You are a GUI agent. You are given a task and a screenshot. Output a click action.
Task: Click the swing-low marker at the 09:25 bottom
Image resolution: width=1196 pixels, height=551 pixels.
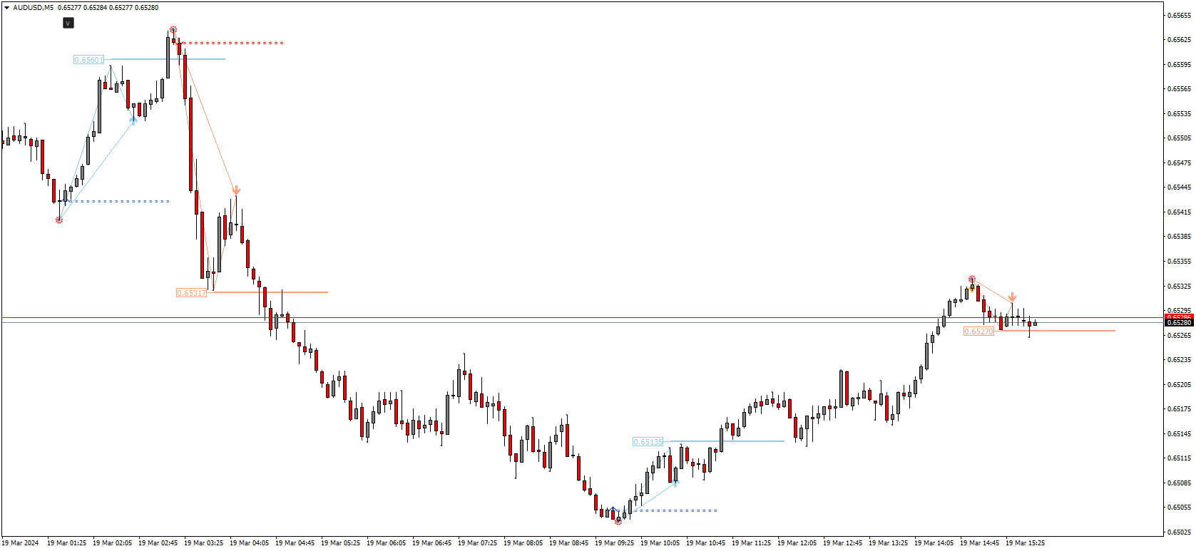click(x=618, y=522)
